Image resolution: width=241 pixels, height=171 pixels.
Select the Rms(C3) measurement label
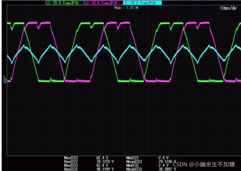click(71, 169)
